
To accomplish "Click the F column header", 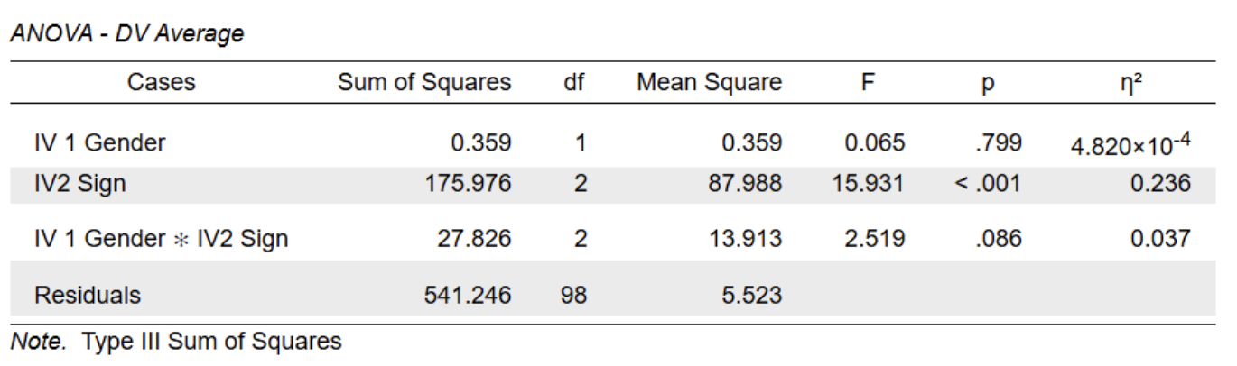I will (868, 83).
